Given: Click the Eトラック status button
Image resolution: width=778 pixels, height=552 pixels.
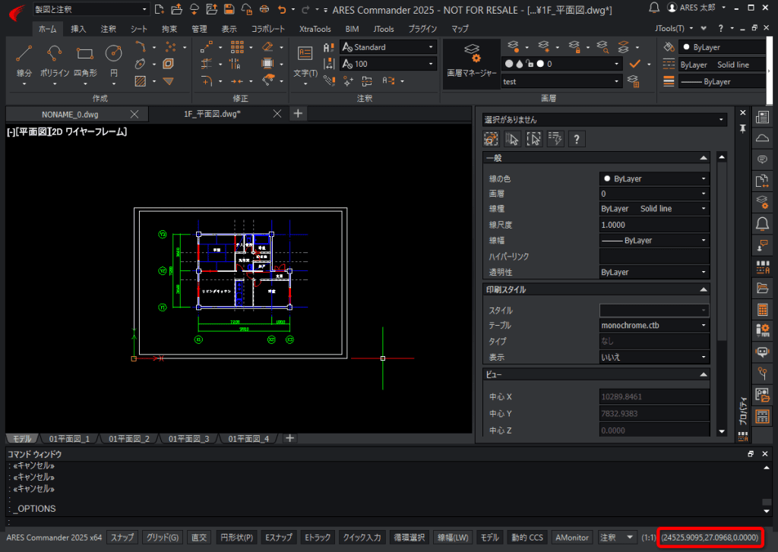Looking at the screenshot, I should pos(318,537).
